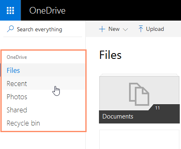Click the plus icon beside New
The width and height of the screenshot is (181, 149).
click(x=102, y=29)
